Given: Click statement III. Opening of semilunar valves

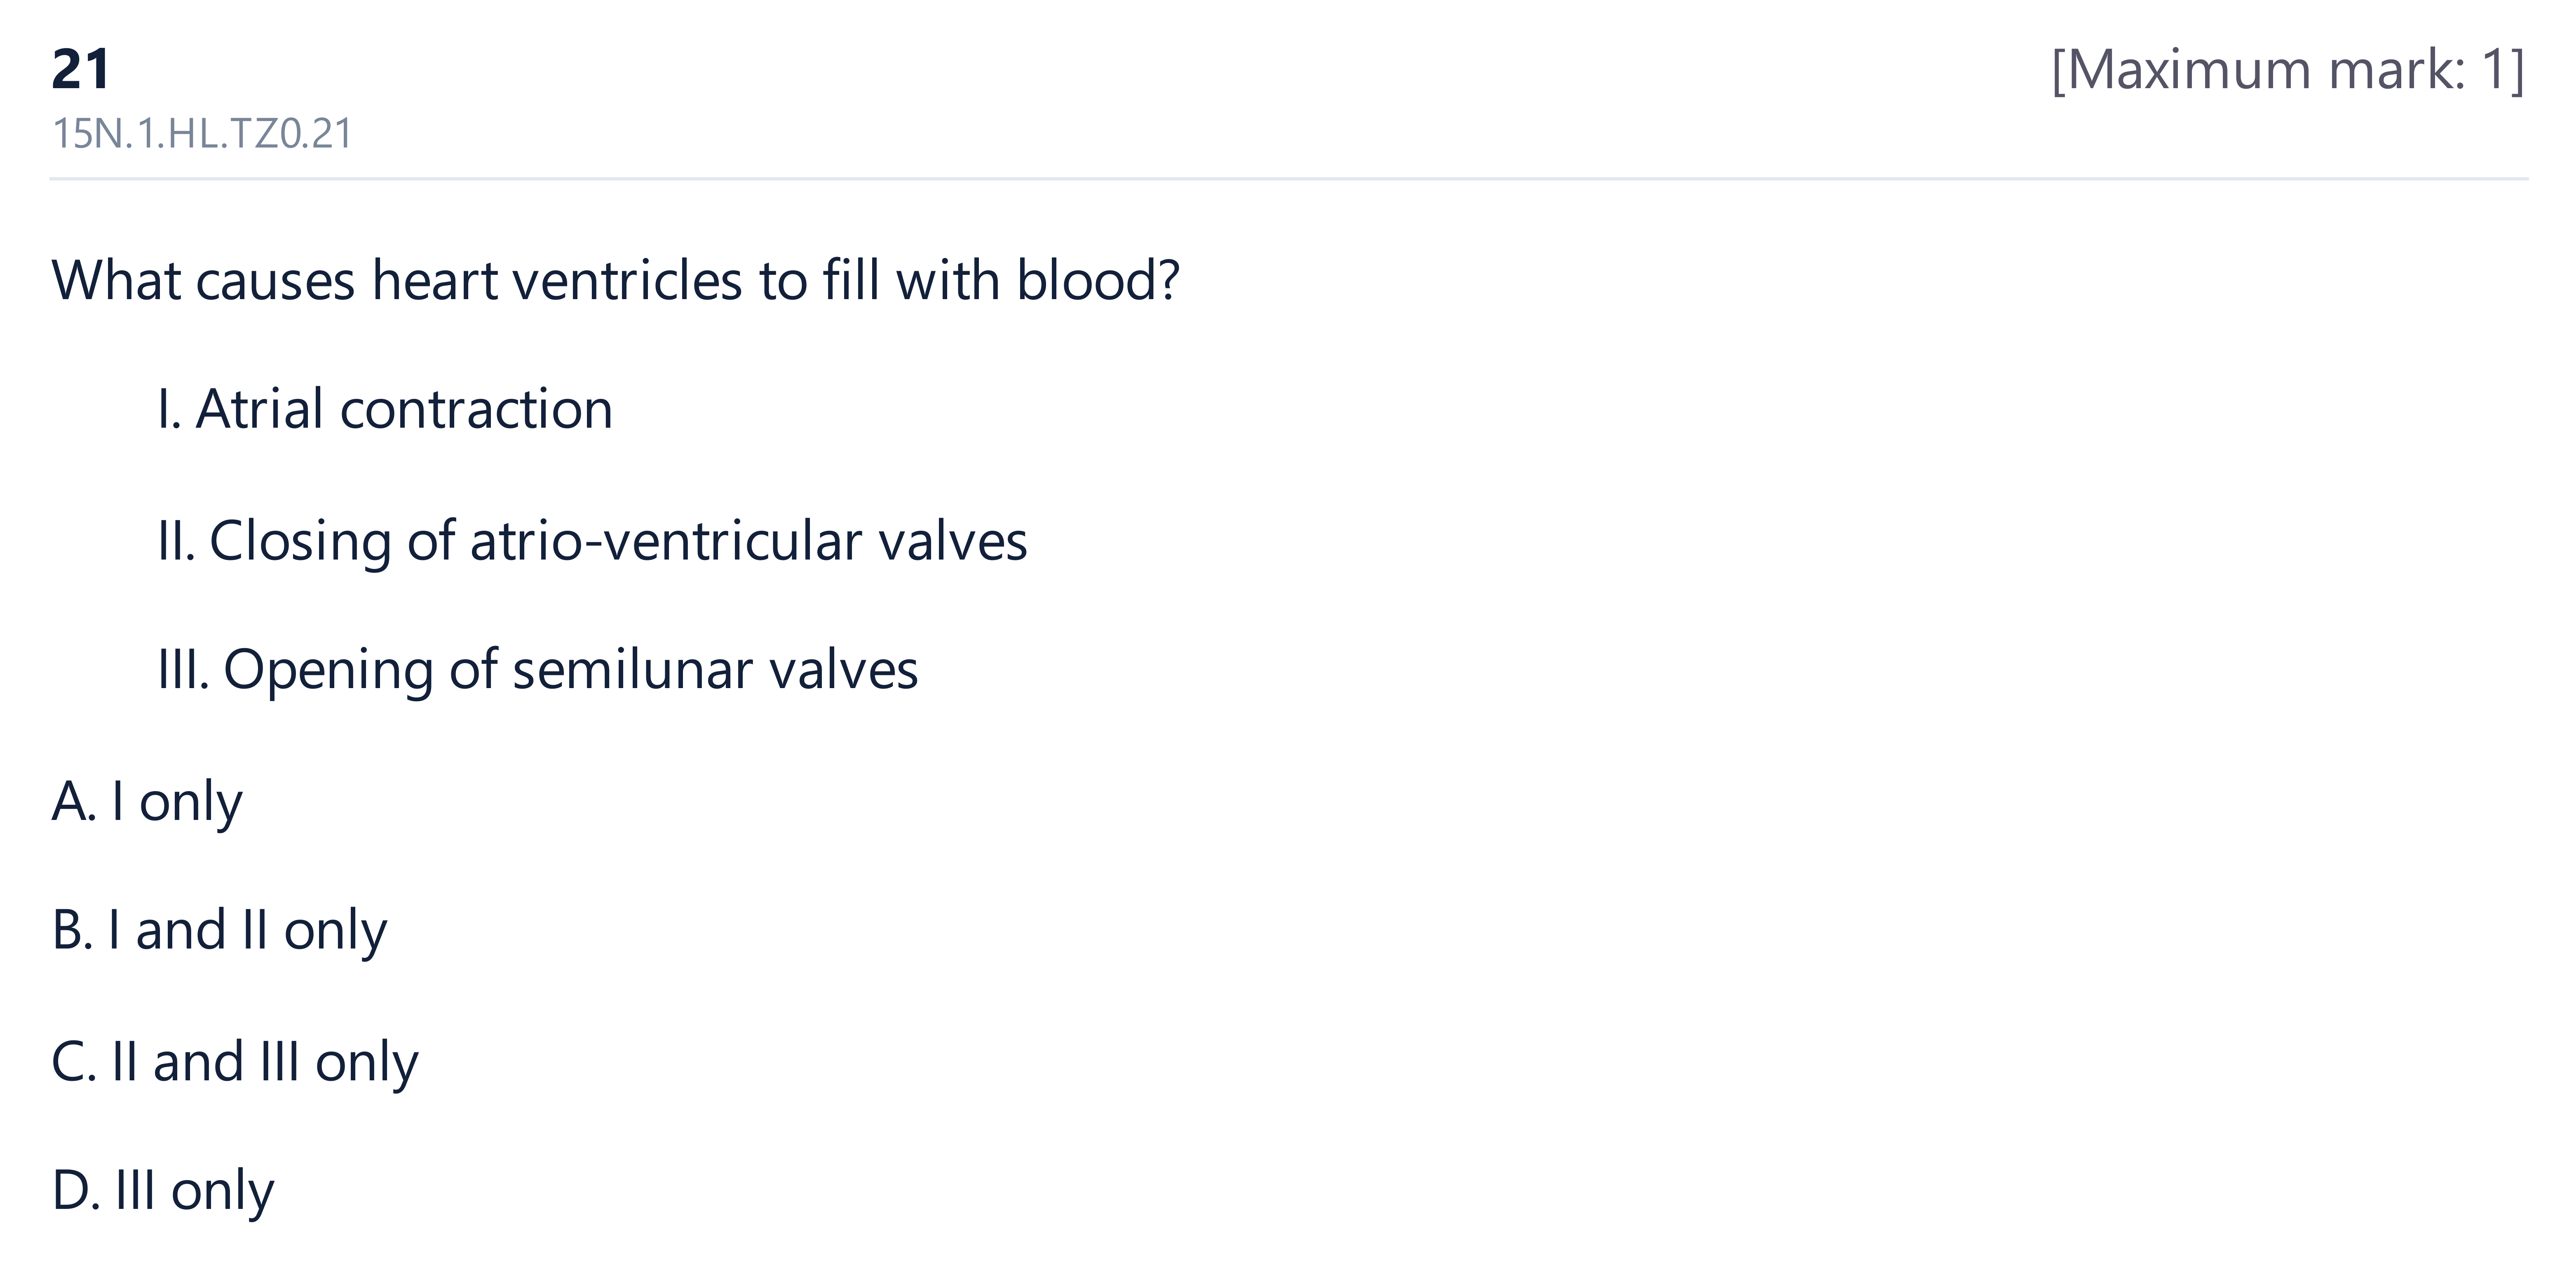Looking at the screenshot, I should (x=538, y=670).
